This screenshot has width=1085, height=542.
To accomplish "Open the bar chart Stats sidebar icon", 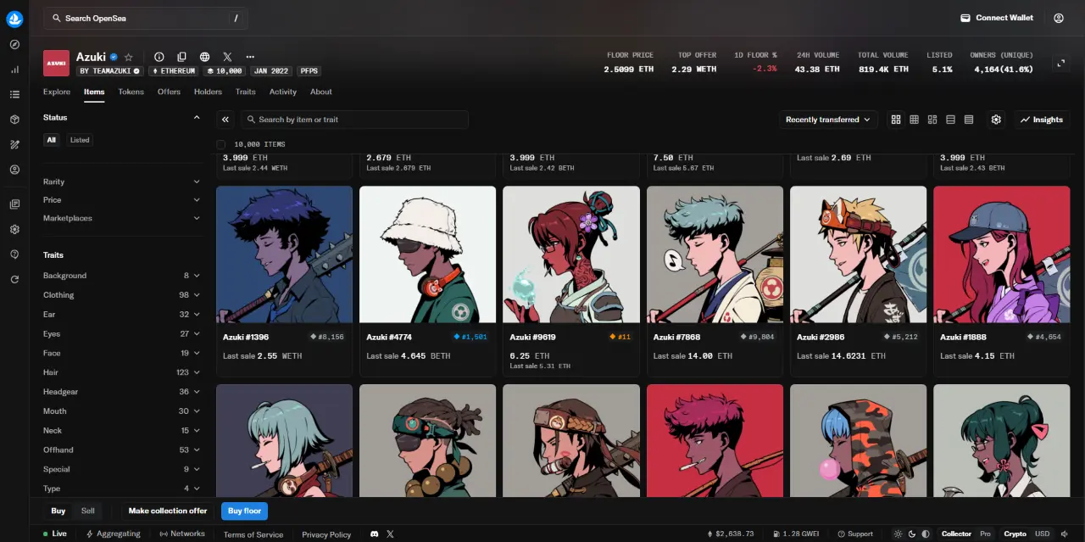I will (14, 70).
